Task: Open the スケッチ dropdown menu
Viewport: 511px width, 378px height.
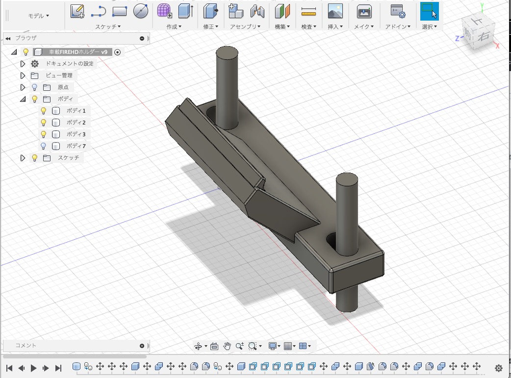Action: coord(108,27)
